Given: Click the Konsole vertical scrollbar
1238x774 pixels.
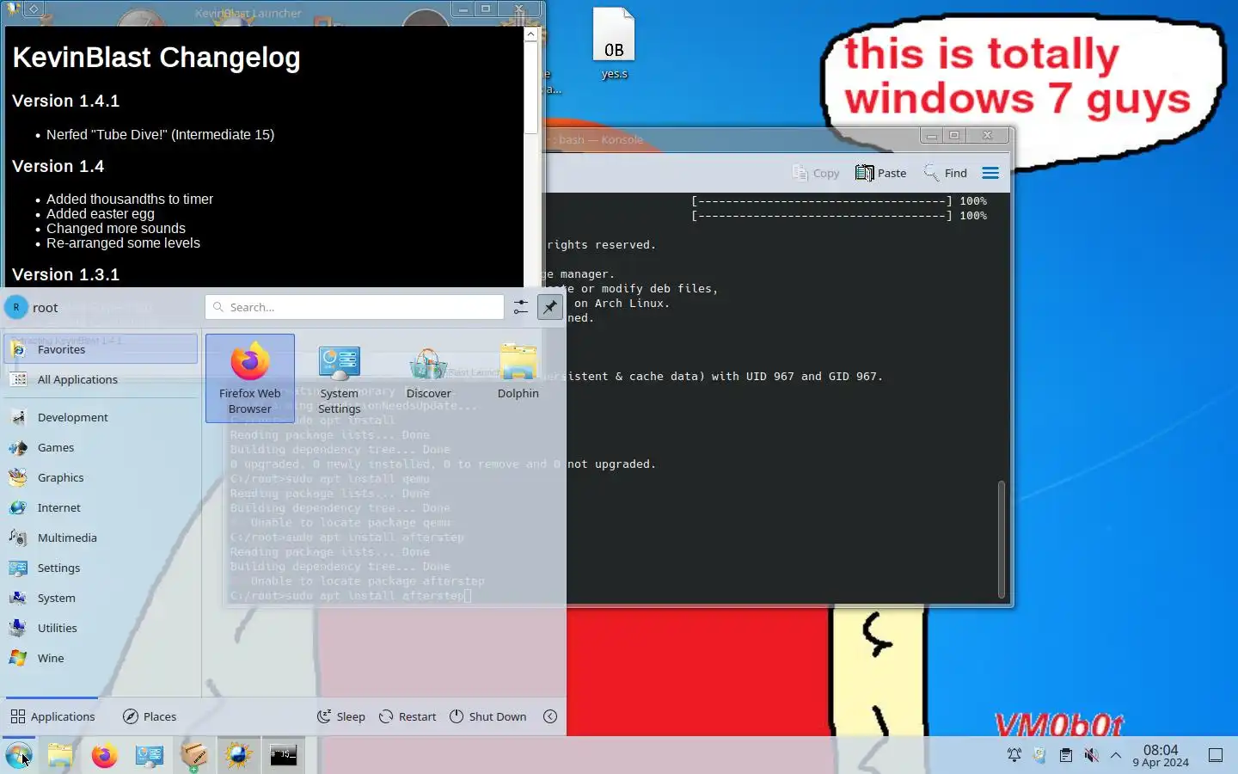Looking at the screenshot, I should pos(1001,539).
